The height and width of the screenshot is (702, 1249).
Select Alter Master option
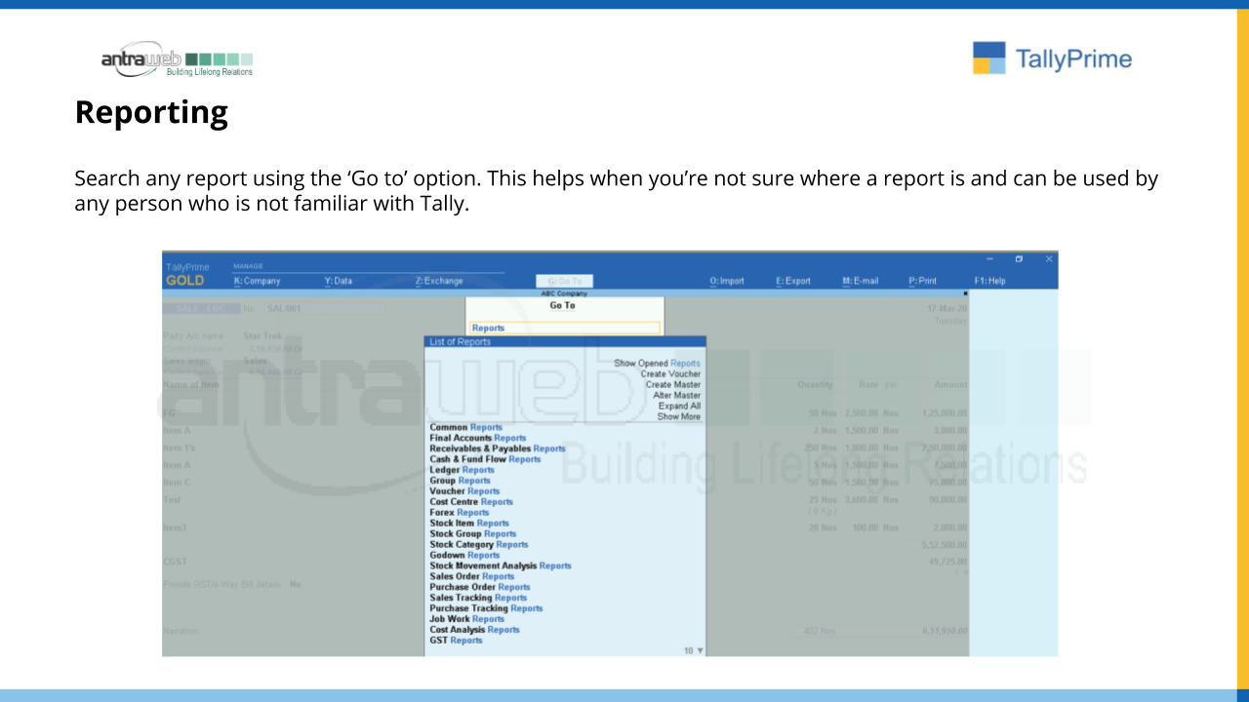click(x=676, y=396)
